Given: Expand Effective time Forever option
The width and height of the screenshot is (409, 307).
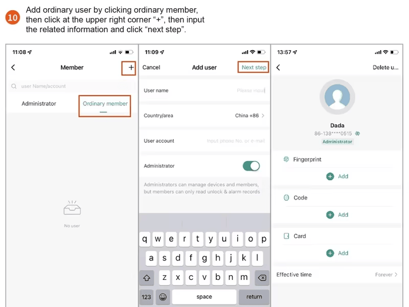Looking at the screenshot, I should (x=337, y=275).
